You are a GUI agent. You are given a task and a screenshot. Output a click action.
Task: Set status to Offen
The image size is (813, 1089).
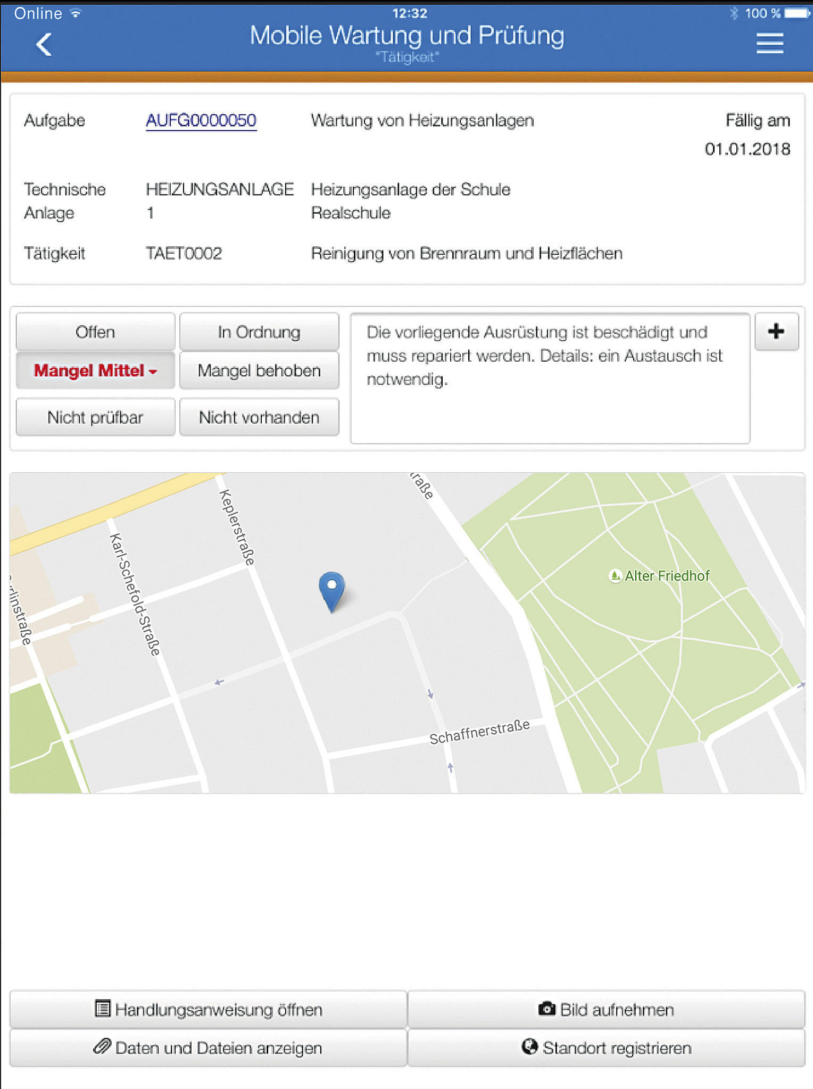pyautogui.click(x=95, y=332)
